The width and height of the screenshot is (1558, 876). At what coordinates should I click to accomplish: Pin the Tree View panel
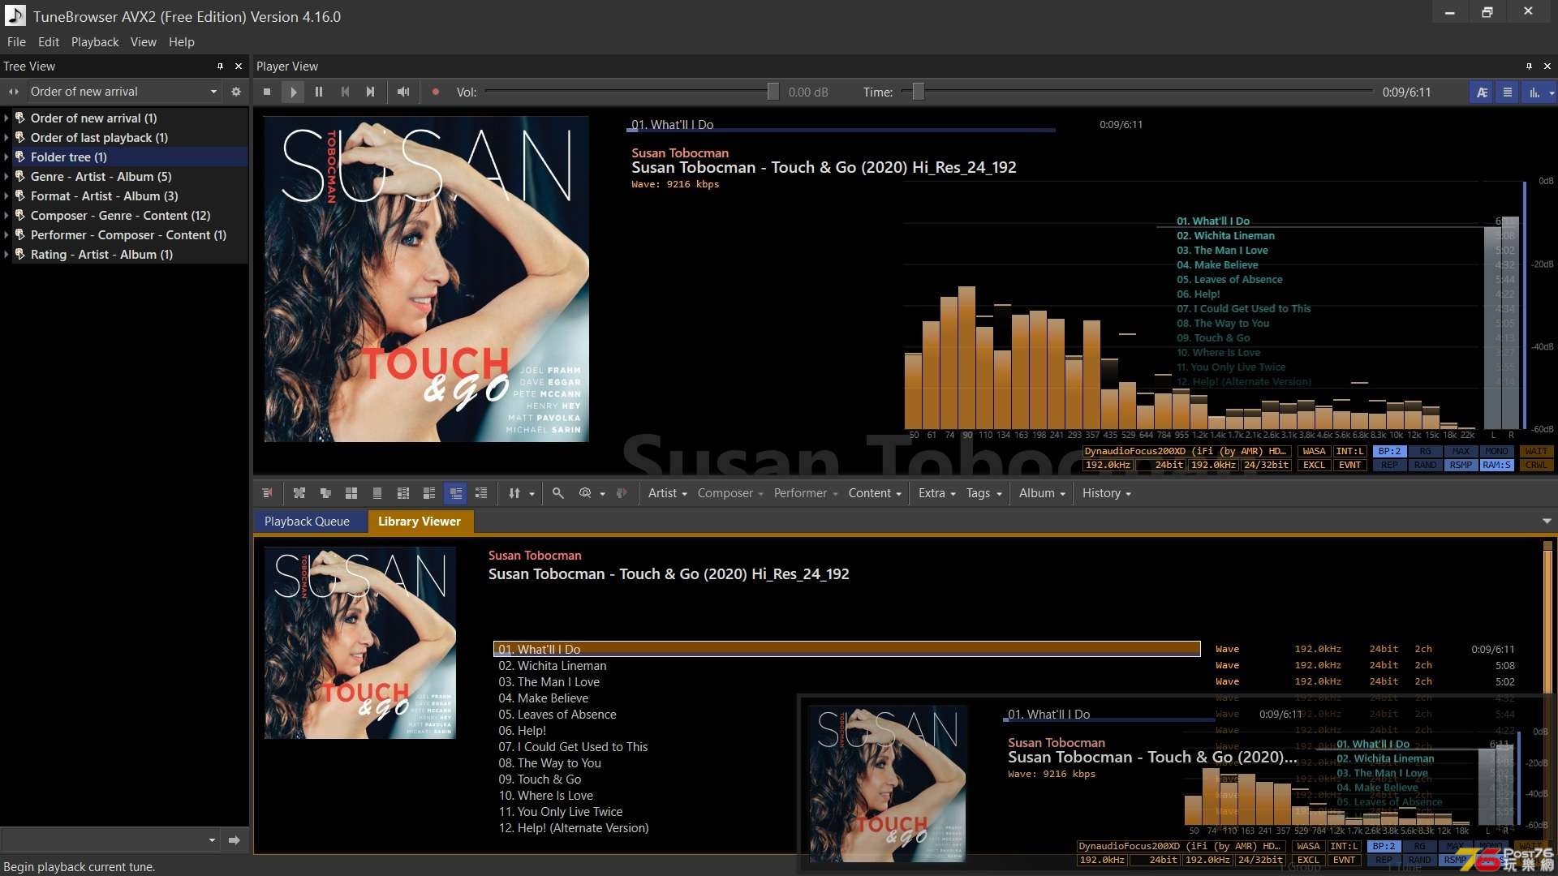click(220, 67)
